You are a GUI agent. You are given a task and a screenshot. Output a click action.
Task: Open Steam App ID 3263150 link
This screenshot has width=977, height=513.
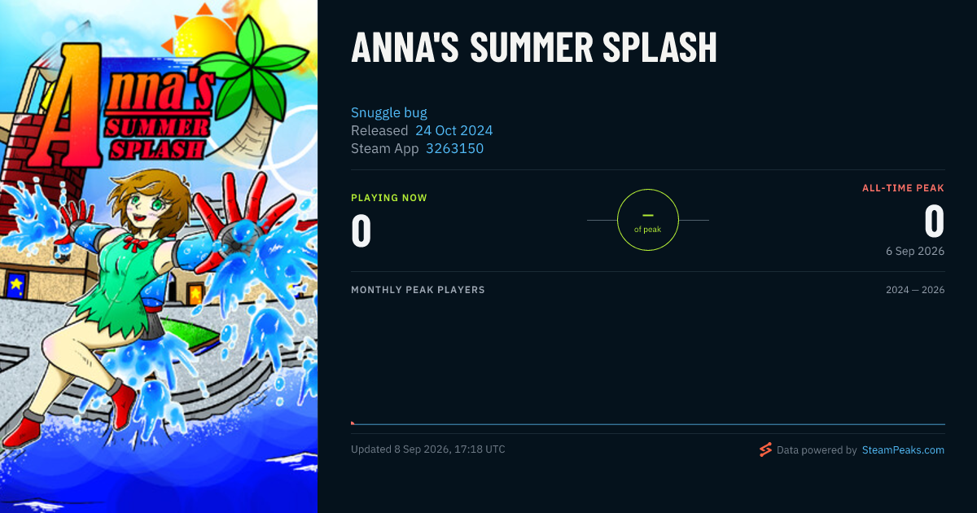click(x=454, y=148)
